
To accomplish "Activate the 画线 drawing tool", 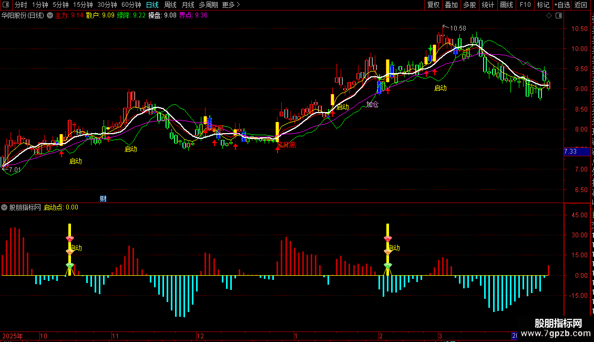I will point(507,5).
